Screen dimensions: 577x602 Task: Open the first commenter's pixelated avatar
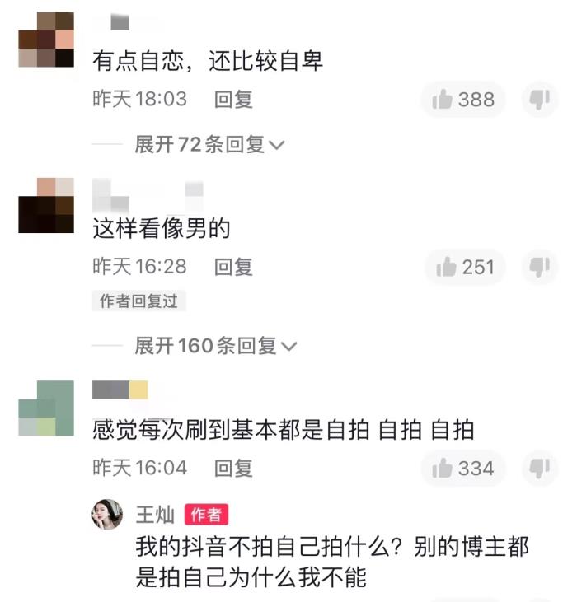pyautogui.click(x=46, y=40)
